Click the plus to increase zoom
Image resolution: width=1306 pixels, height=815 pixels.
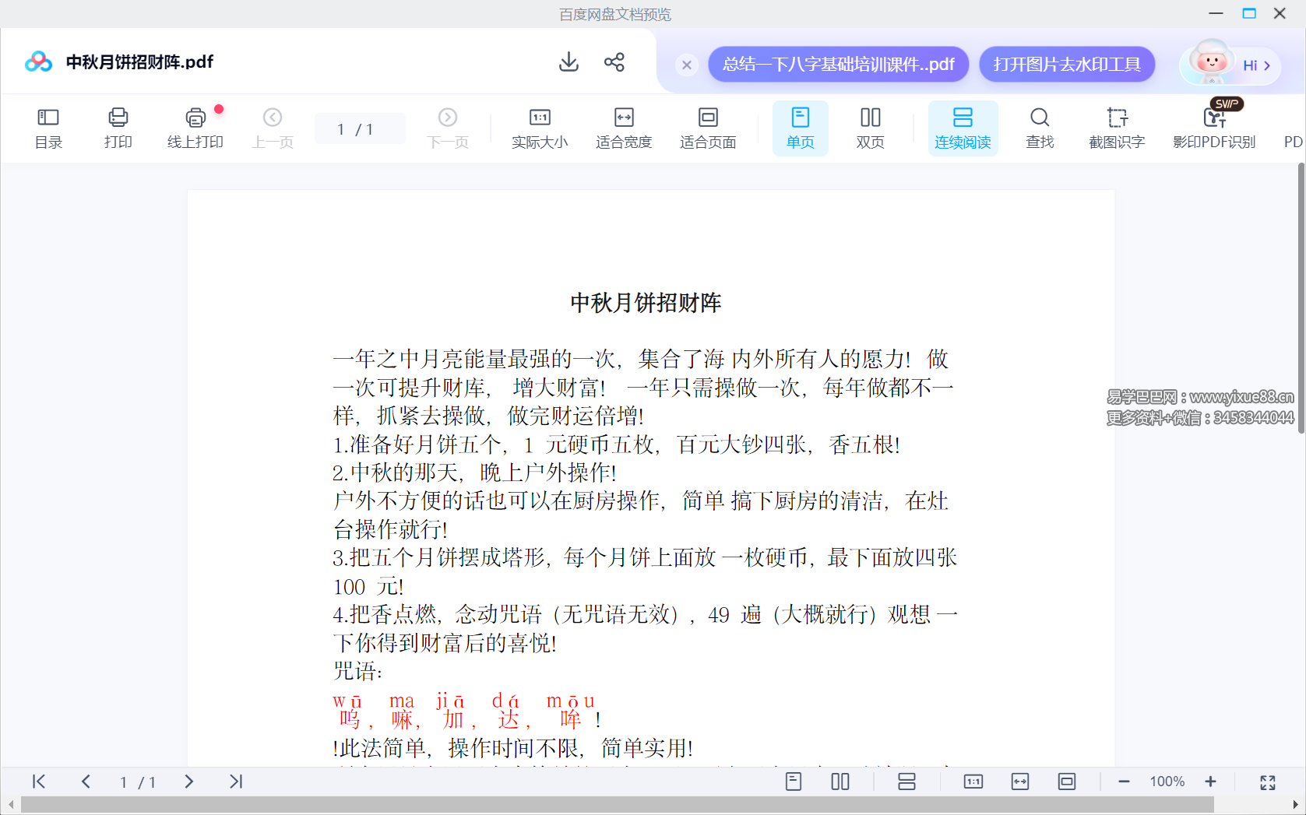click(x=1211, y=782)
